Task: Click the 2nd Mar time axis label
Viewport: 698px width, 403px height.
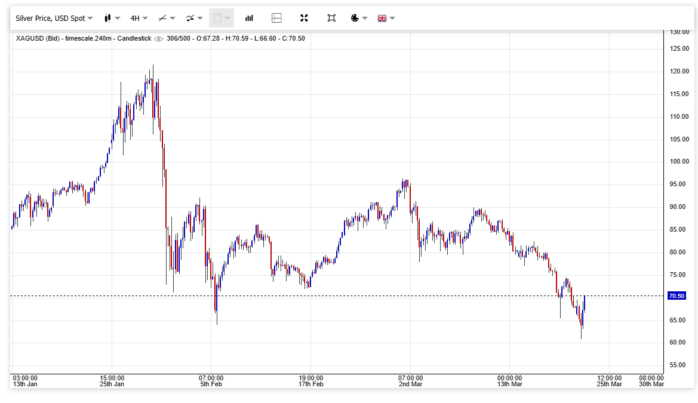Action: pos(411,384)
